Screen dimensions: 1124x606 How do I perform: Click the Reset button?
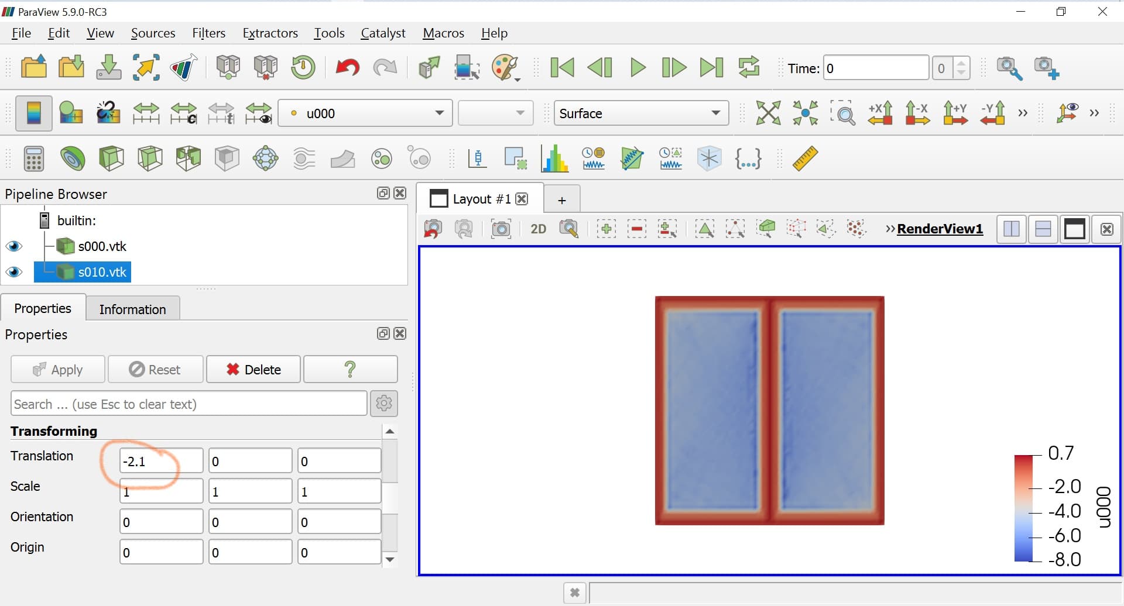pos(155,369)
